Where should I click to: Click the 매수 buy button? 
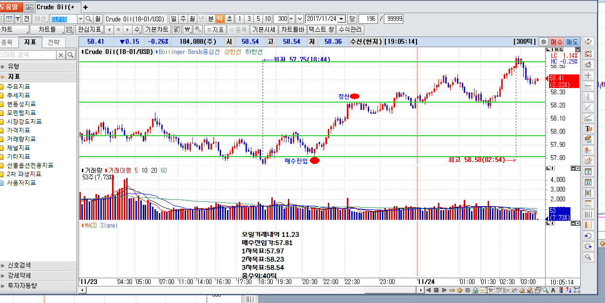click(556, 42)
